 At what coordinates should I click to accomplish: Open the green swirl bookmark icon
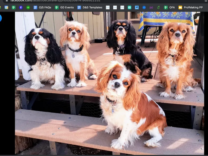click(x=158, y=8)
